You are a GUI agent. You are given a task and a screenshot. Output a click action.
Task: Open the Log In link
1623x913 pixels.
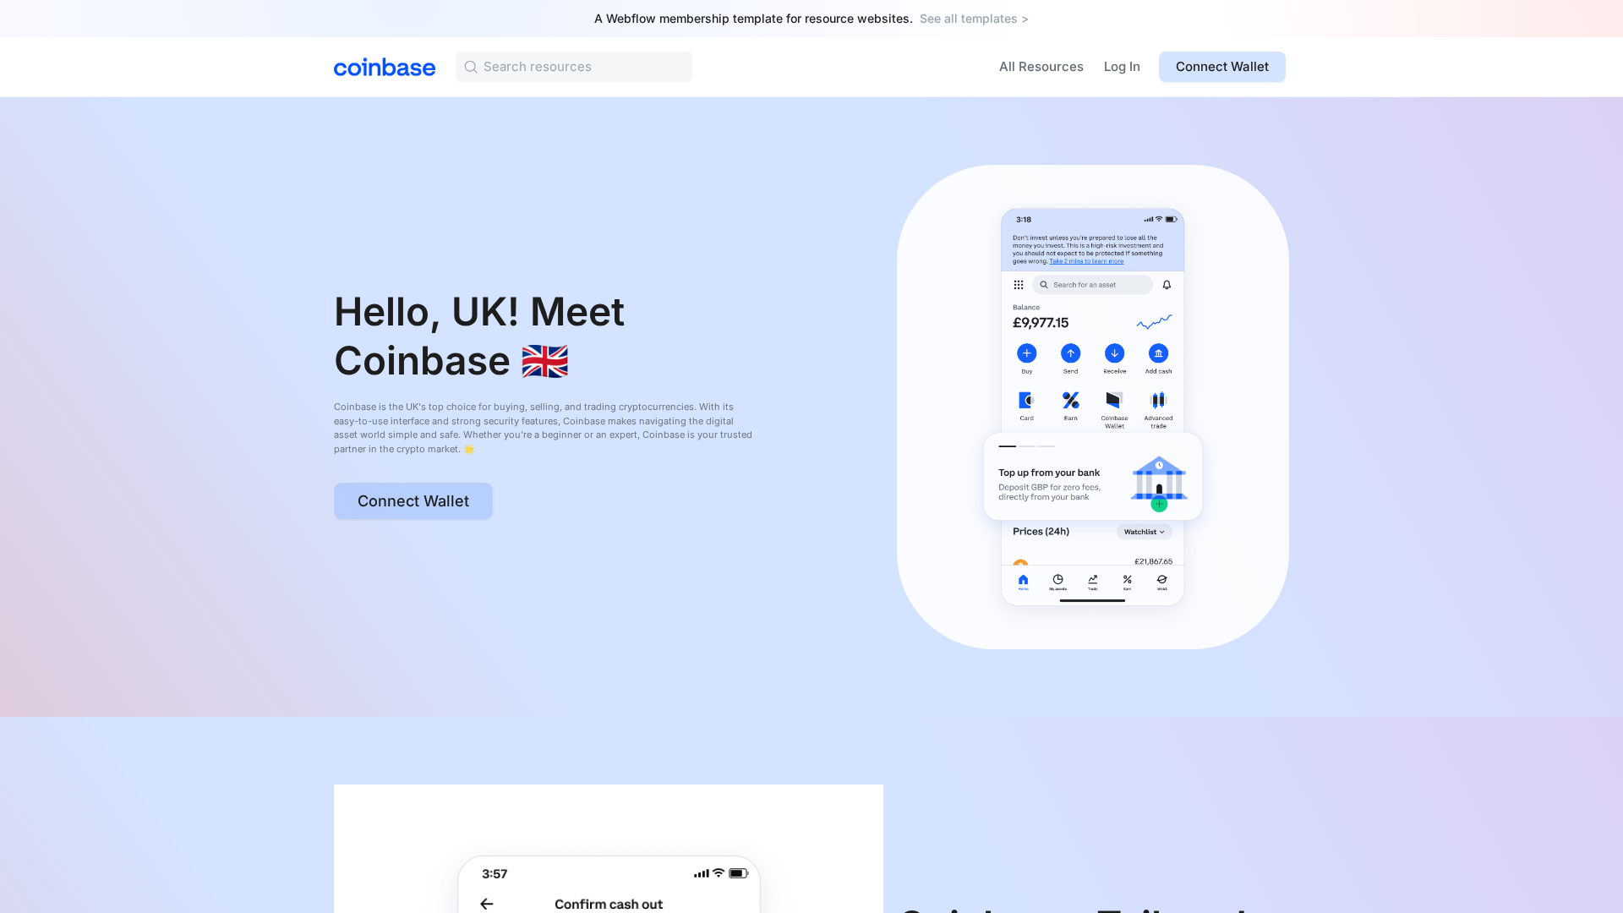click(1122, 67)
